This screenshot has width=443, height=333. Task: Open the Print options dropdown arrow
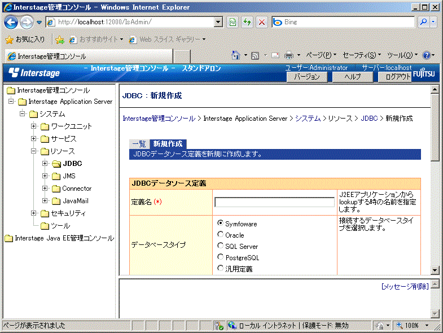pyautogui.click(x=299, y=55)
